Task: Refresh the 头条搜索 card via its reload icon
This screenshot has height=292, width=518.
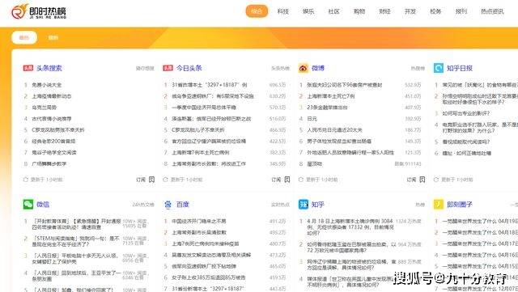Action: pyautogui.click(x=26, y=180)
